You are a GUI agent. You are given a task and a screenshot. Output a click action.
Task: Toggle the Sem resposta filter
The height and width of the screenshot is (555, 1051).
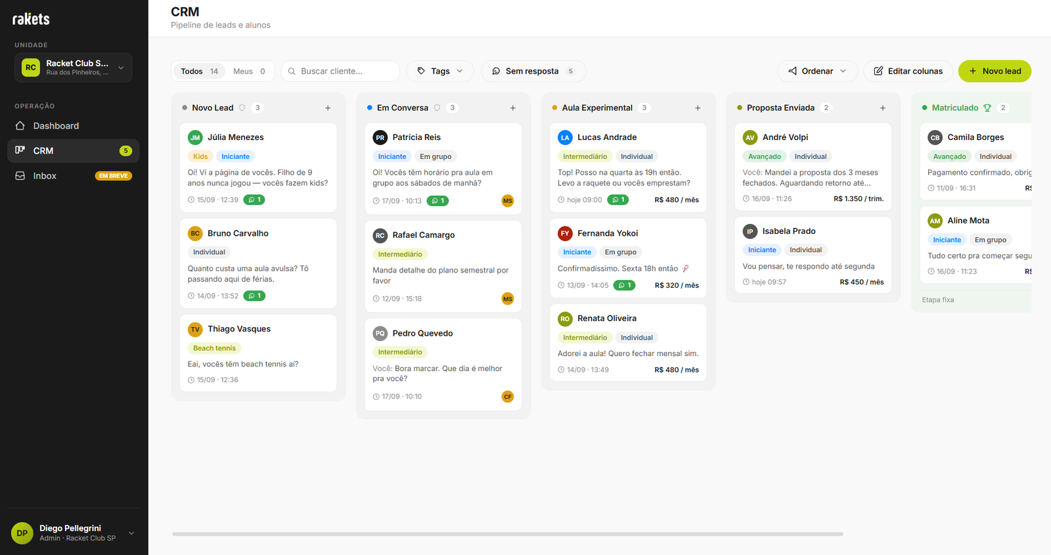click(x=533, y=71)
